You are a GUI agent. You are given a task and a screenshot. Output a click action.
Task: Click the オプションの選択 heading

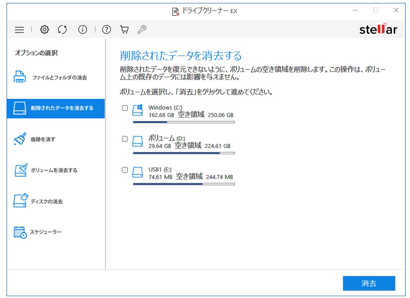(x=36, y=53)
